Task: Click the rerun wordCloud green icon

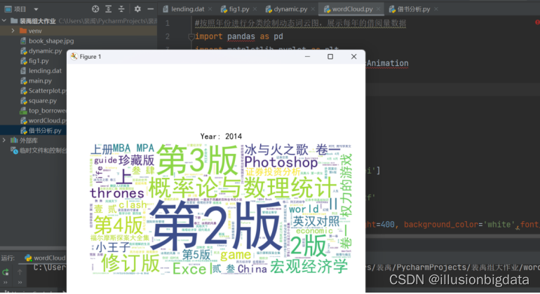Action: click(6, 272)
